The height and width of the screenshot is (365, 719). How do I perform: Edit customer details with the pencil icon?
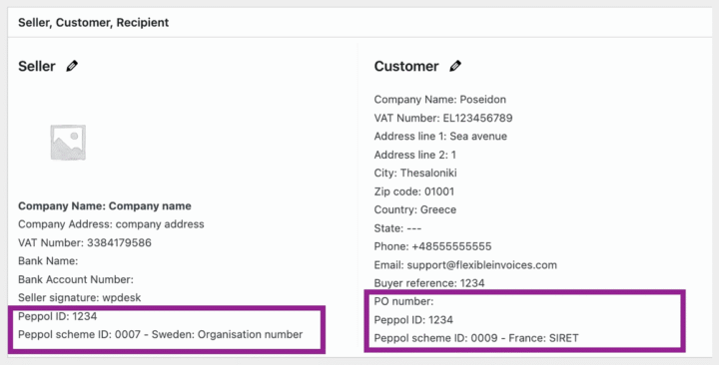(455, 66)
